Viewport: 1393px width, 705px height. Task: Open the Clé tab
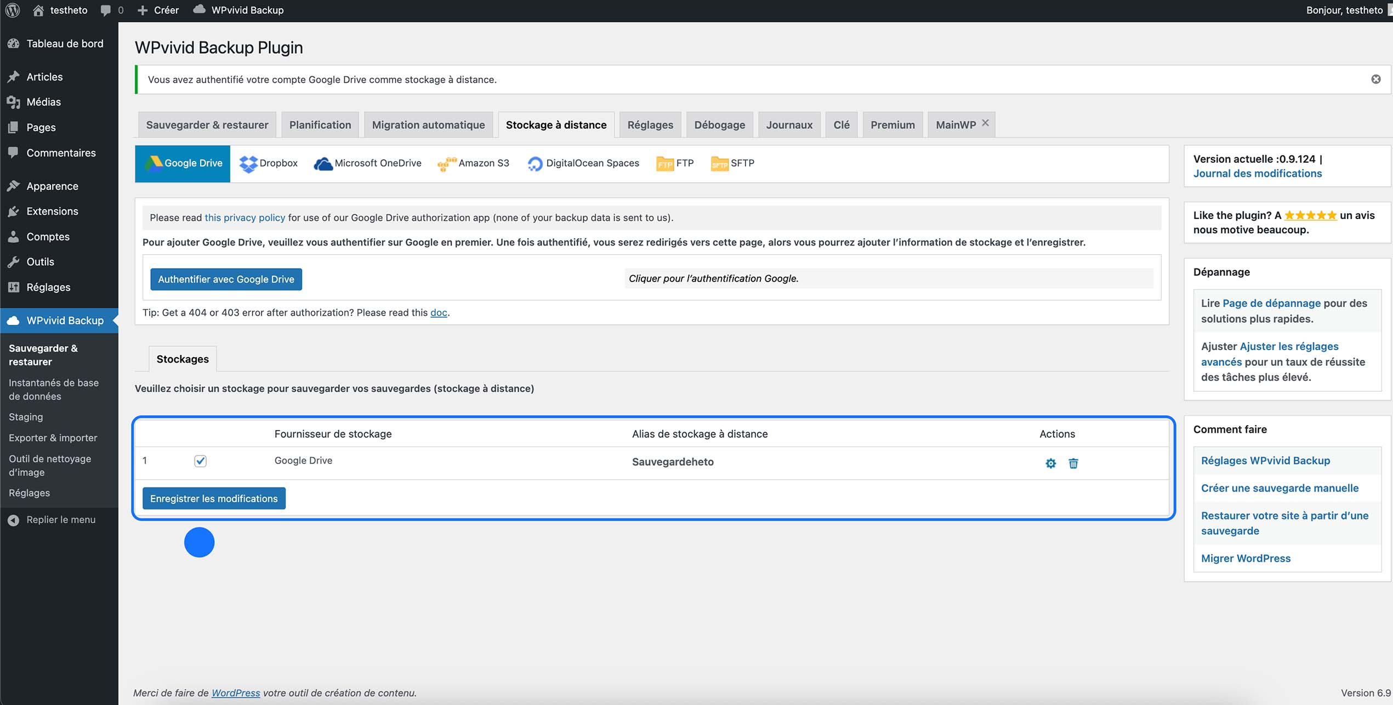point(842,124)
